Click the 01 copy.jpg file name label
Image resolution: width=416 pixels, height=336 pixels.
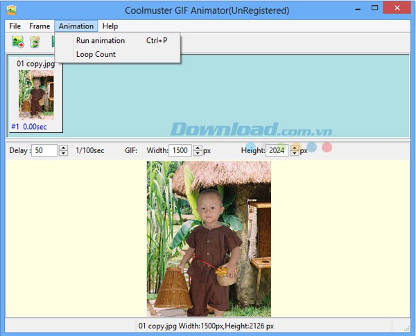click(35, 64)
